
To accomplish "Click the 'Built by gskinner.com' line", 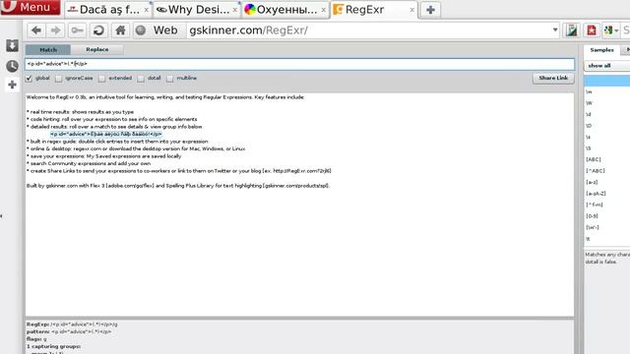I will click(178, 186).
